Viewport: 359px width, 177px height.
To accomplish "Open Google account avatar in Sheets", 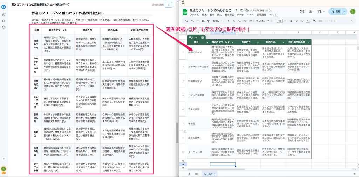I will (x=353, y=12).
